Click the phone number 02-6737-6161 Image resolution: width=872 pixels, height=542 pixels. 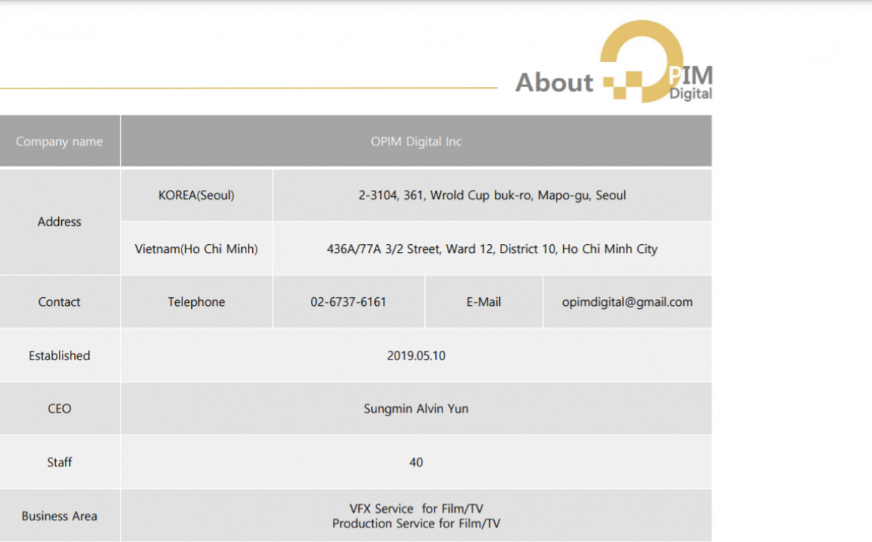coord(348,302)
